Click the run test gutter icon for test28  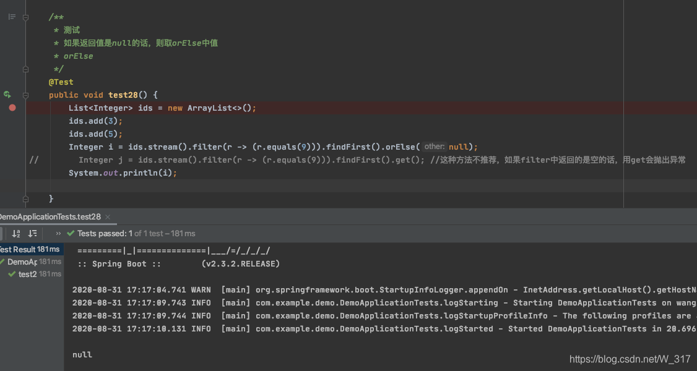tap(7, 95)
